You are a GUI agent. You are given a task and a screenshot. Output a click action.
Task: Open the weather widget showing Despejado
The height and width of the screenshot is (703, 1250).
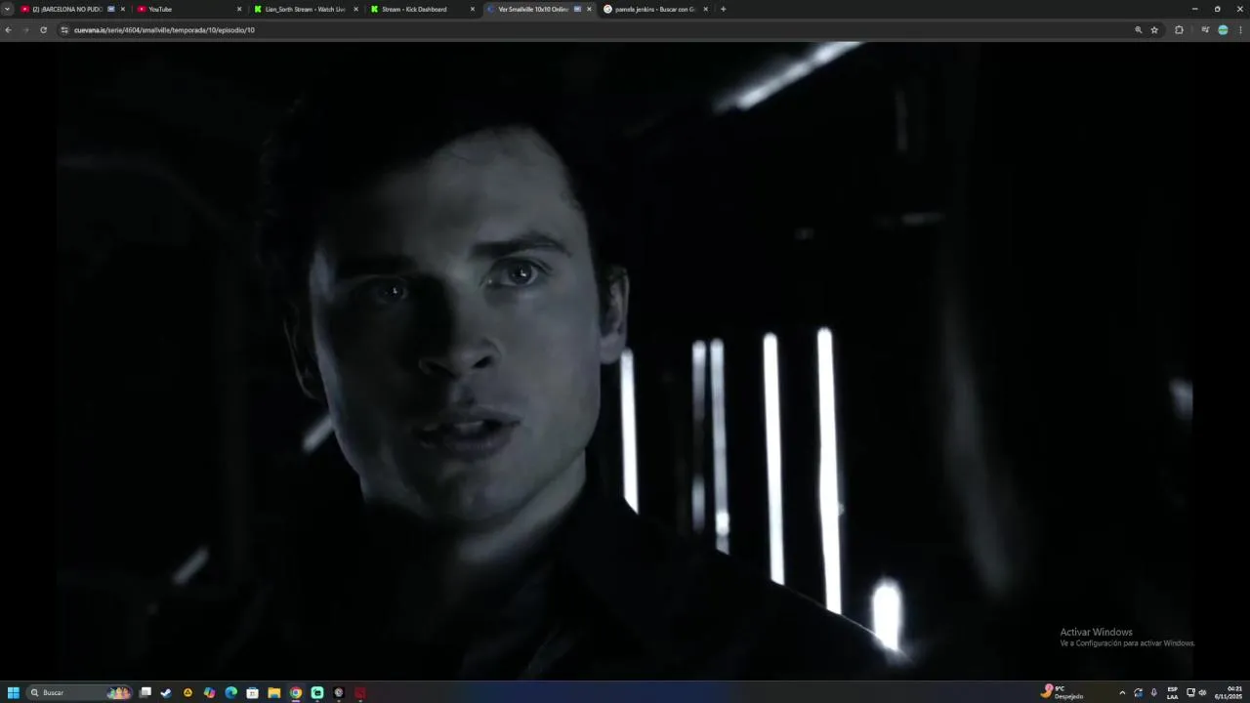coord(1062,692)
